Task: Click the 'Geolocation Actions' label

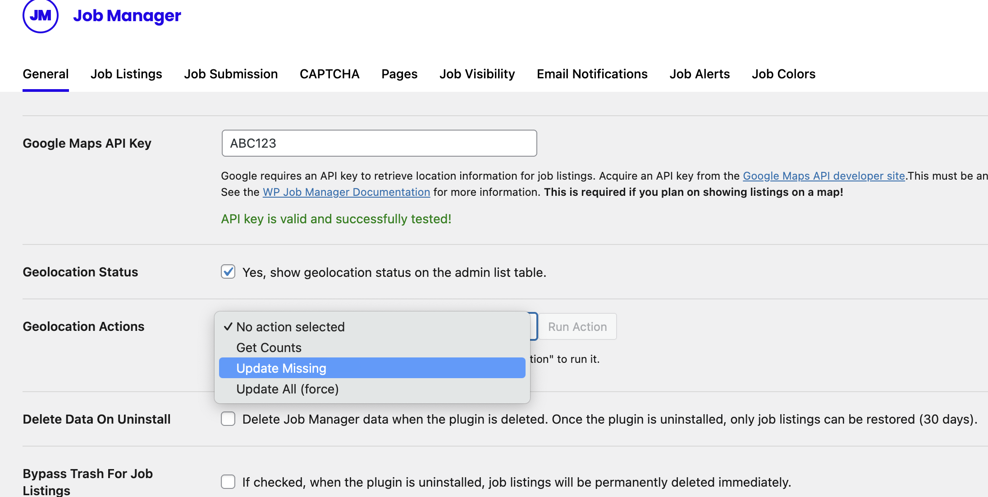Action: (x=83, y=326)
